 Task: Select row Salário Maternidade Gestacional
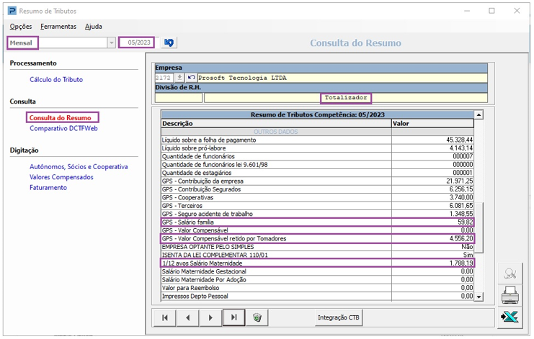click(317, 271)
